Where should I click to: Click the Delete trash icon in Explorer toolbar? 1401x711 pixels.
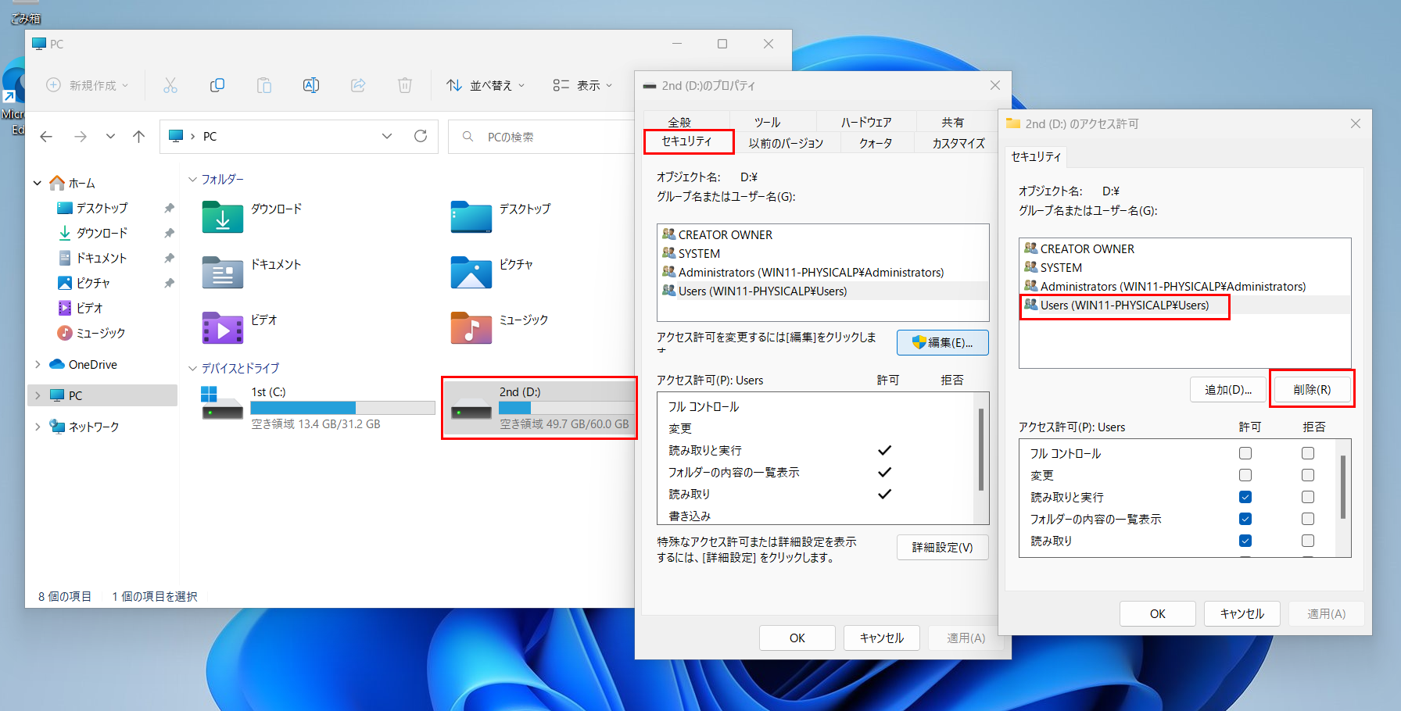pyautogui.click(x=405, y=85)
